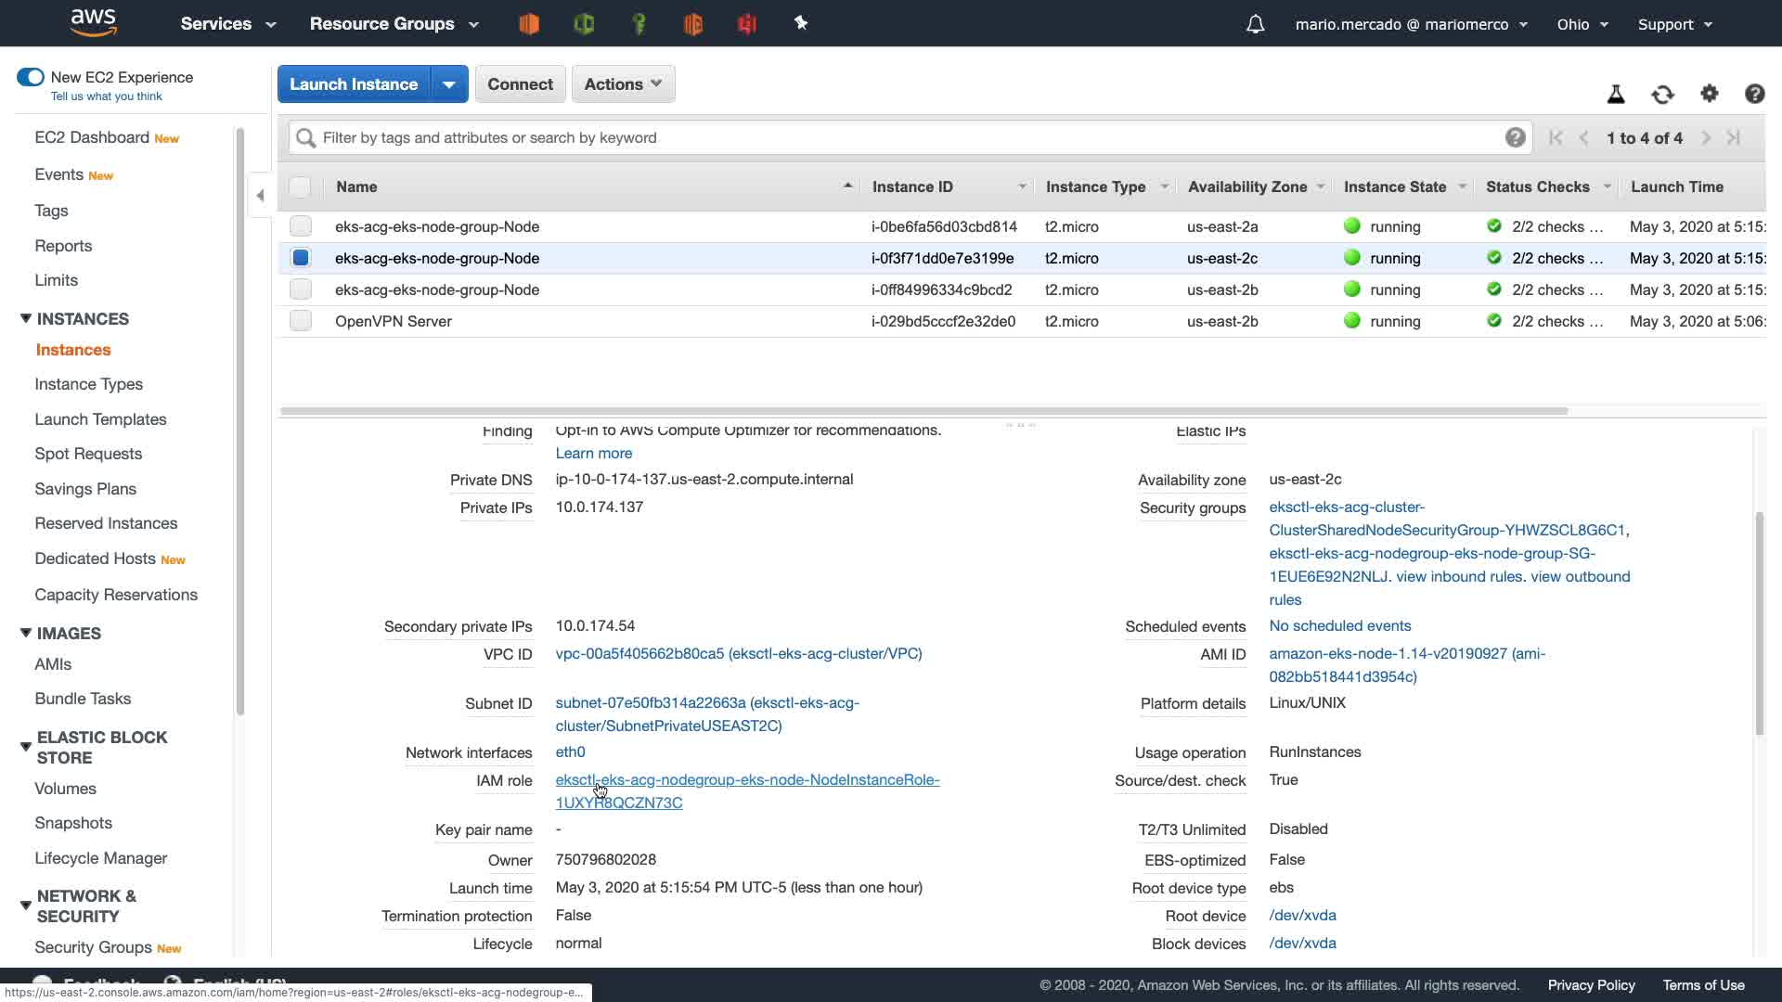The height and width of the screenshot is (1002, 1782).
Task: Click the AWS logo home icon
Action: coord(94,22)
